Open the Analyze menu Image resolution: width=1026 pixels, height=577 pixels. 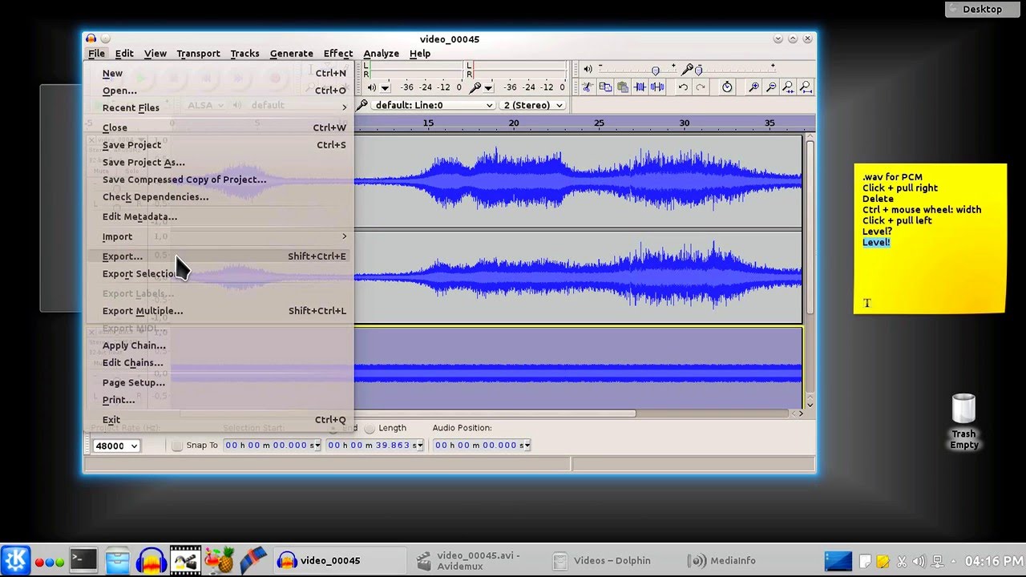point(381,54)
